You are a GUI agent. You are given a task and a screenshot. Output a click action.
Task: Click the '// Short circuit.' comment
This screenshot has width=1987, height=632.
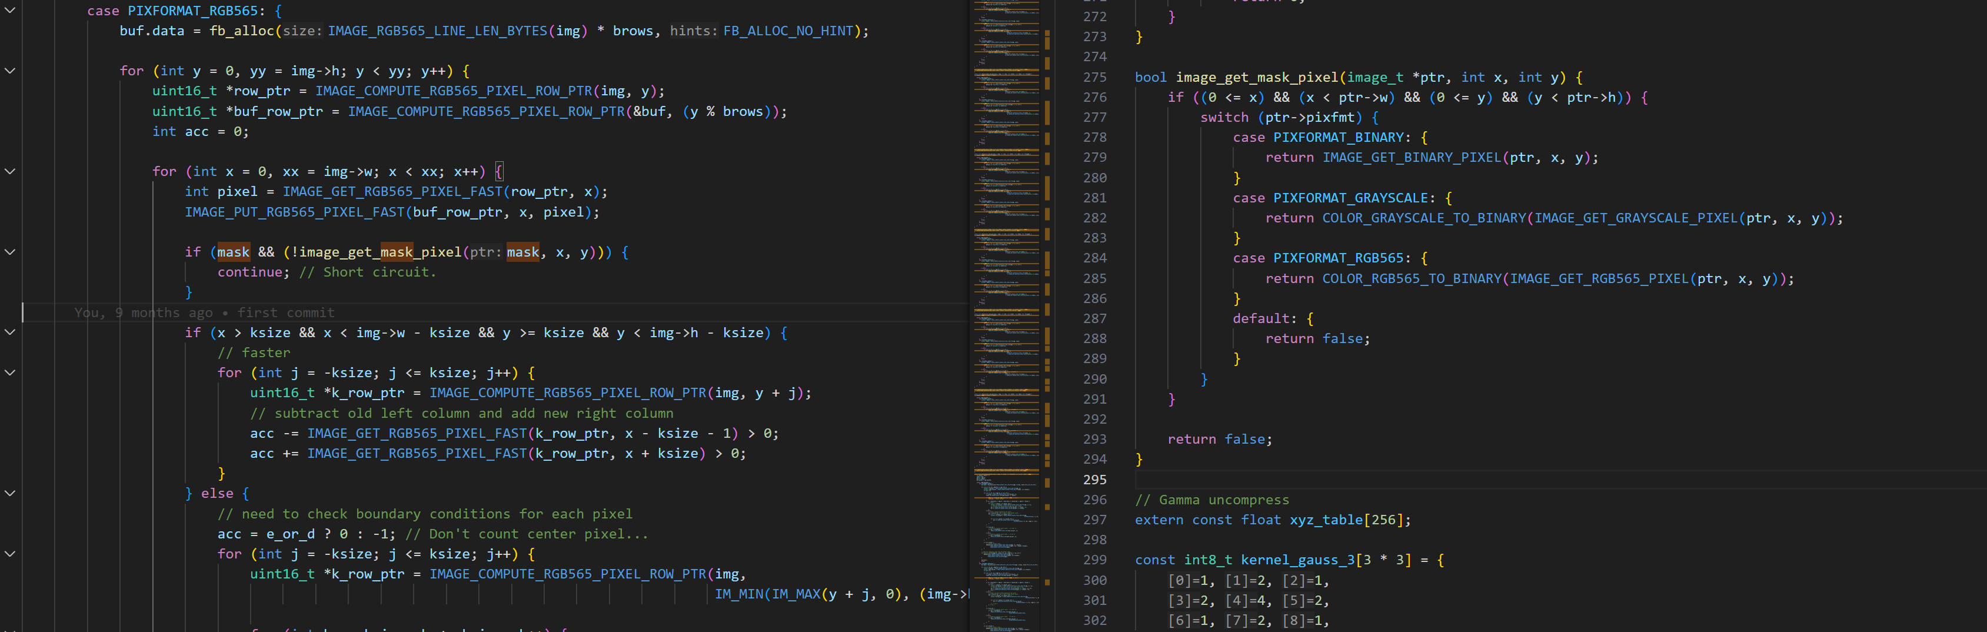(x=368, y=272)
